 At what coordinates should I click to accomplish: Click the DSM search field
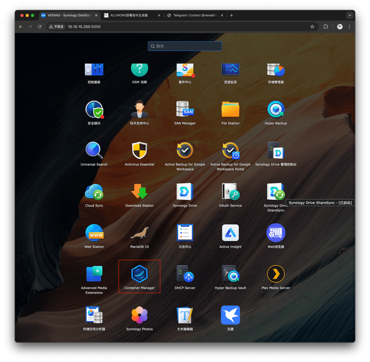tap(188, 46)
